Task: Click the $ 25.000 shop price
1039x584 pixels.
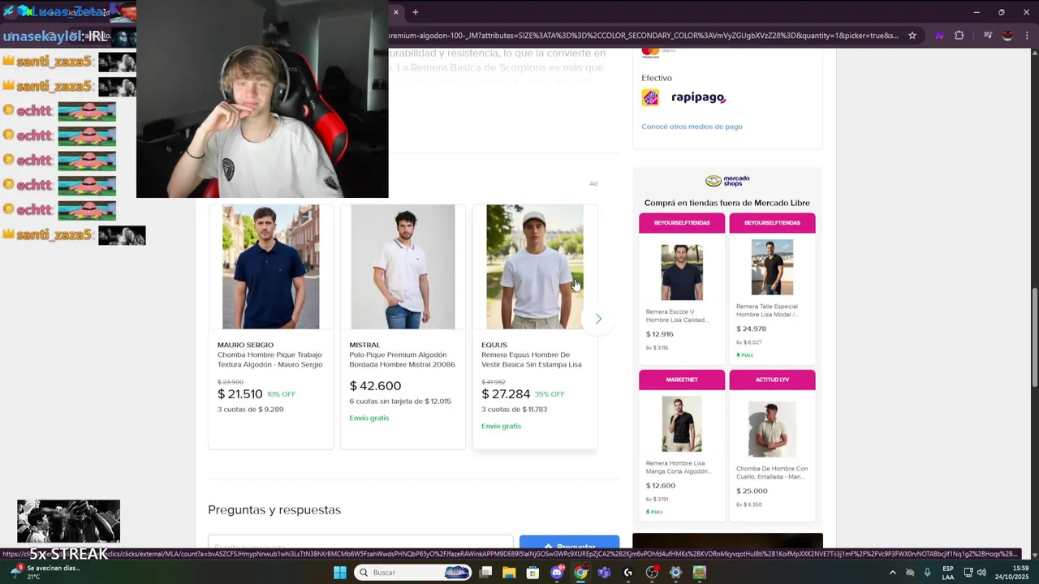Action: tap(752, 491)
